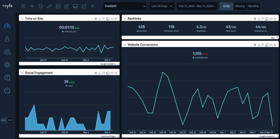280x139 pixels.
Task: Click the monitor TV mode icon
Action: click(75, 6)
